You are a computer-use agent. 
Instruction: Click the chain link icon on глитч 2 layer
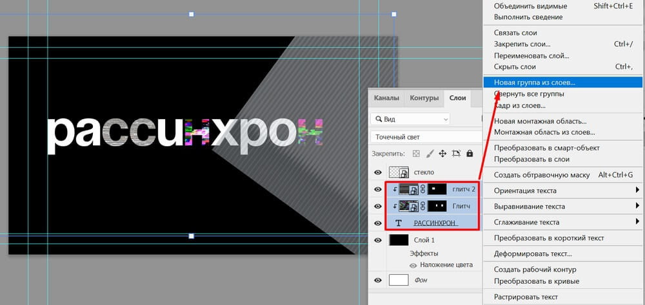point(422,189)
